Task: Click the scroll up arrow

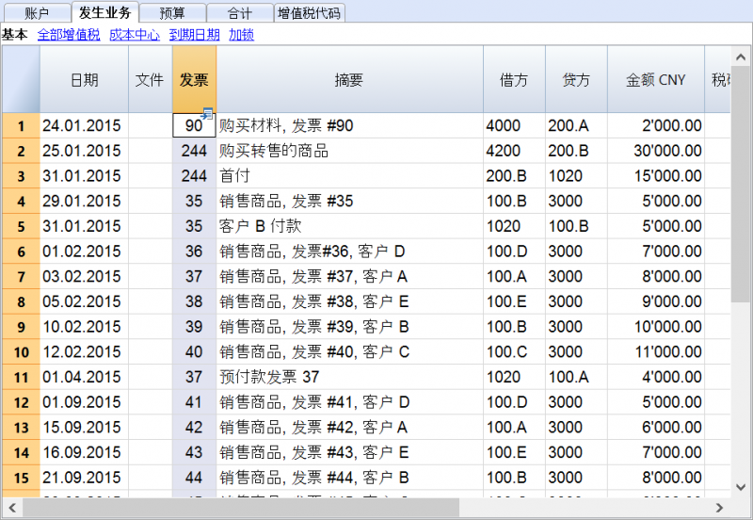Action: (x=741, y=57)
